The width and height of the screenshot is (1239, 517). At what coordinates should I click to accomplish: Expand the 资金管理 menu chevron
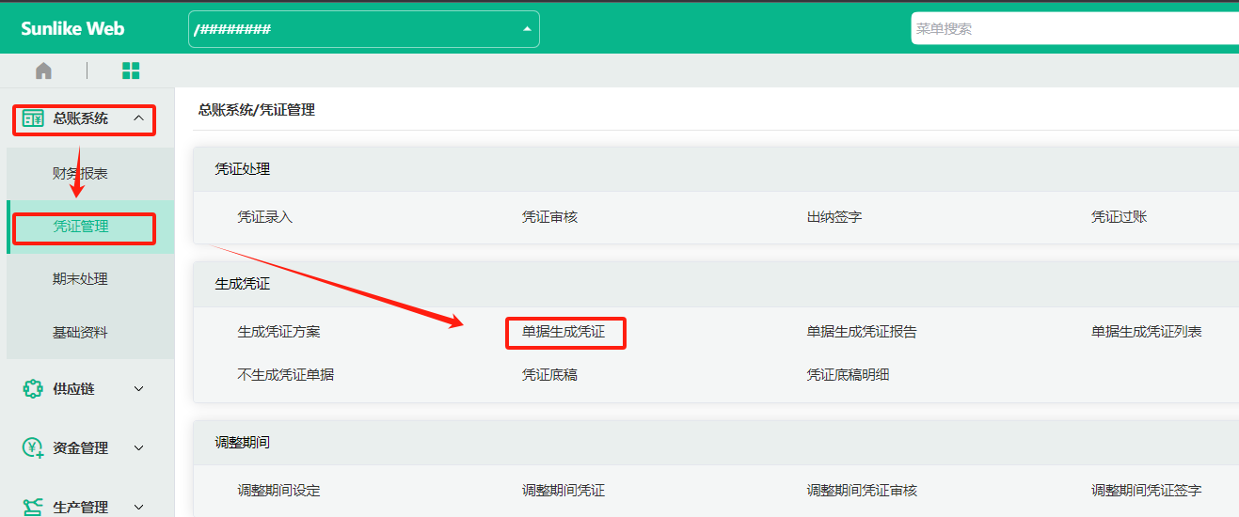coord(139,448)
